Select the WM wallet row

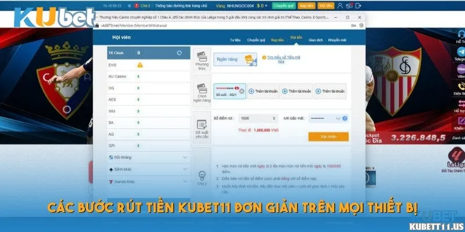[x=149, y=111]
